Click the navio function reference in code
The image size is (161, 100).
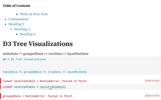[44, 87]
